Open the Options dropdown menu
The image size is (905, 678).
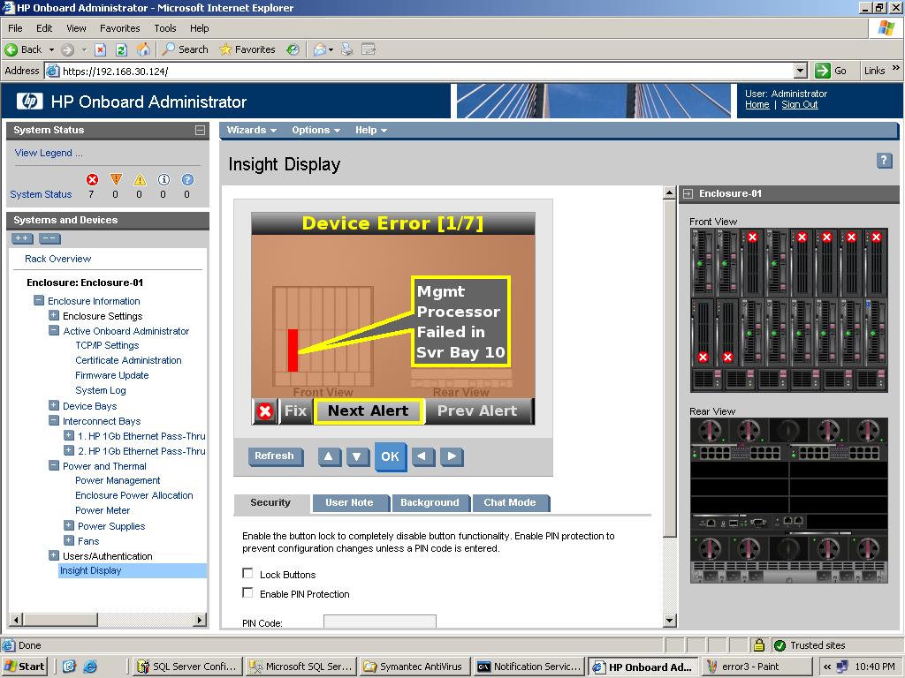tap(316, 131)
